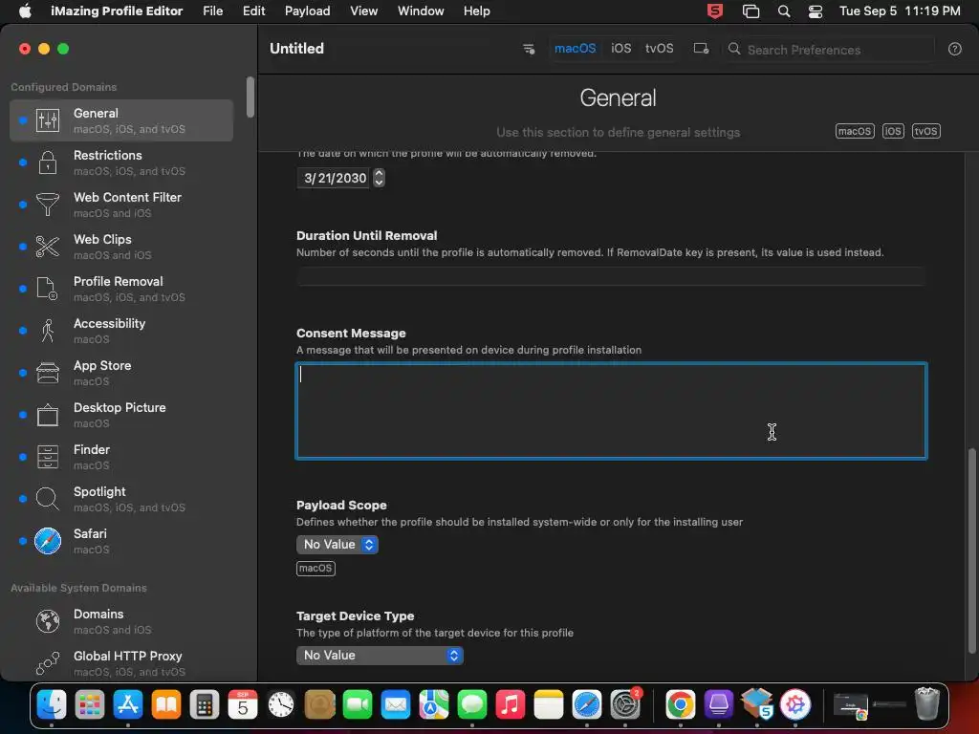Open the File menu

213,11
